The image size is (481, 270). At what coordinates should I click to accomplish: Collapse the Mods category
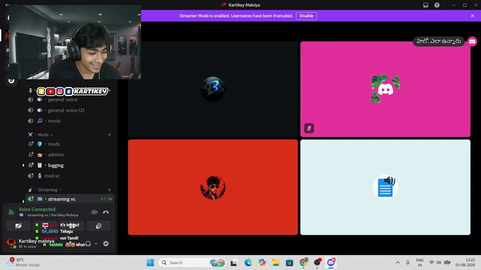point(45,135)
